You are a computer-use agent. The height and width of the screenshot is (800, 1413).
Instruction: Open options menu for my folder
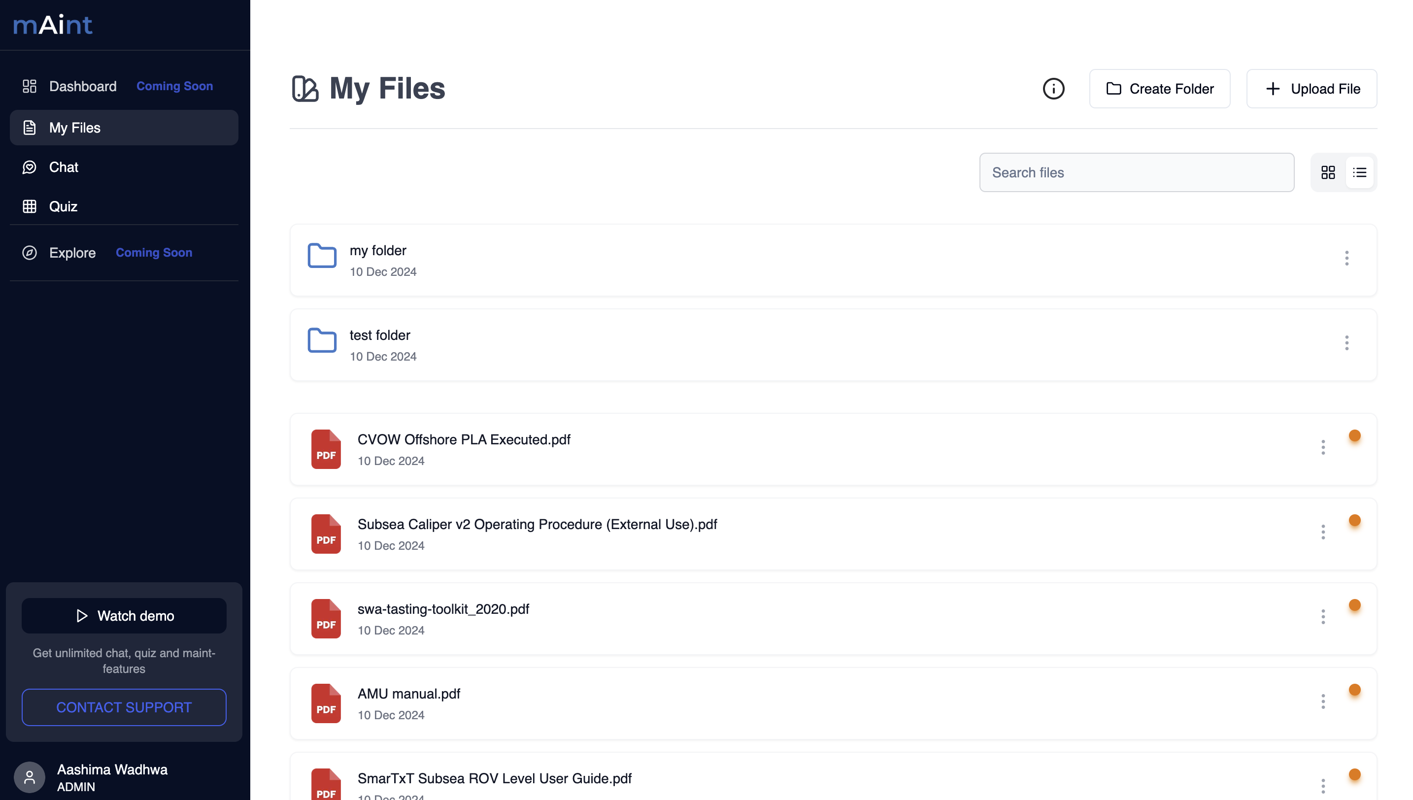coord(1346,258)
